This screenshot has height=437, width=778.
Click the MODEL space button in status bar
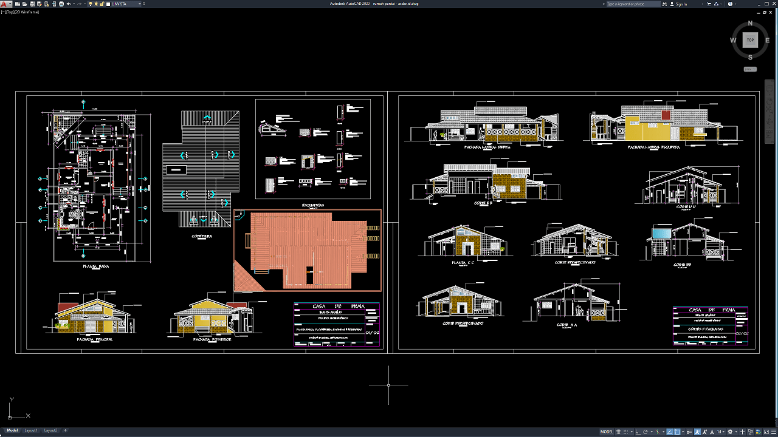click(x=607, y=432)
